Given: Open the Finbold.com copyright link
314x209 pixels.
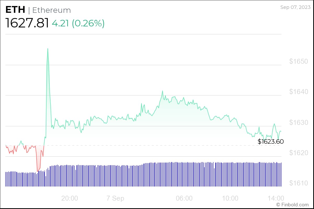Looking at the screenshot, I should pyautogui.click(x=292, y=205).
